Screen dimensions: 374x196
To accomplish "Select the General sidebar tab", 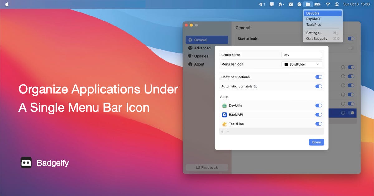I will click(207, 40).
